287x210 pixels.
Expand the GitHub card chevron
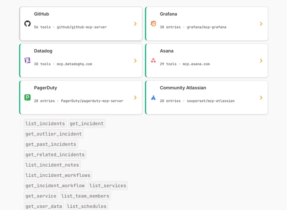pos(135,24)
